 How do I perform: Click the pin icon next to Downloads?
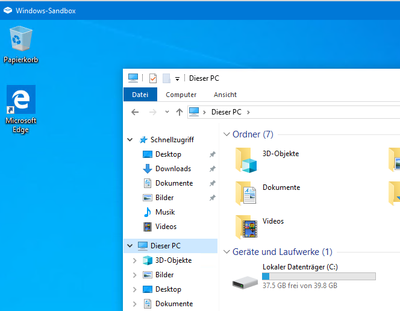(212, 169)
